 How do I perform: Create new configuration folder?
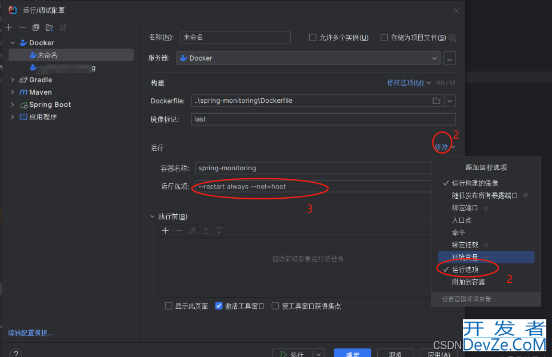pyautogui.click(x=49, y=27)
